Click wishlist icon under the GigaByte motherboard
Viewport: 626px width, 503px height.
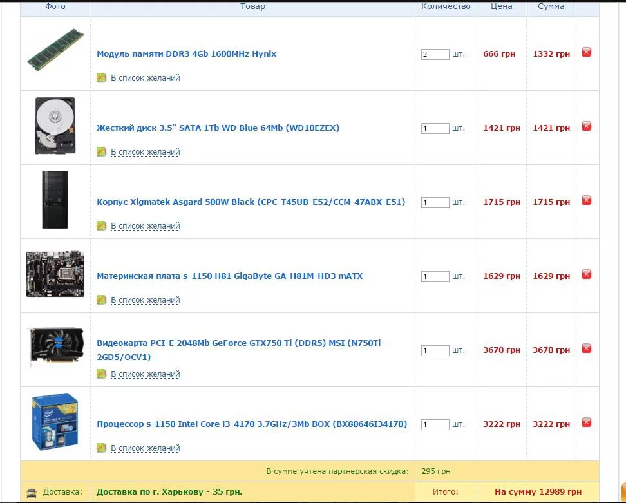point(101,300)
